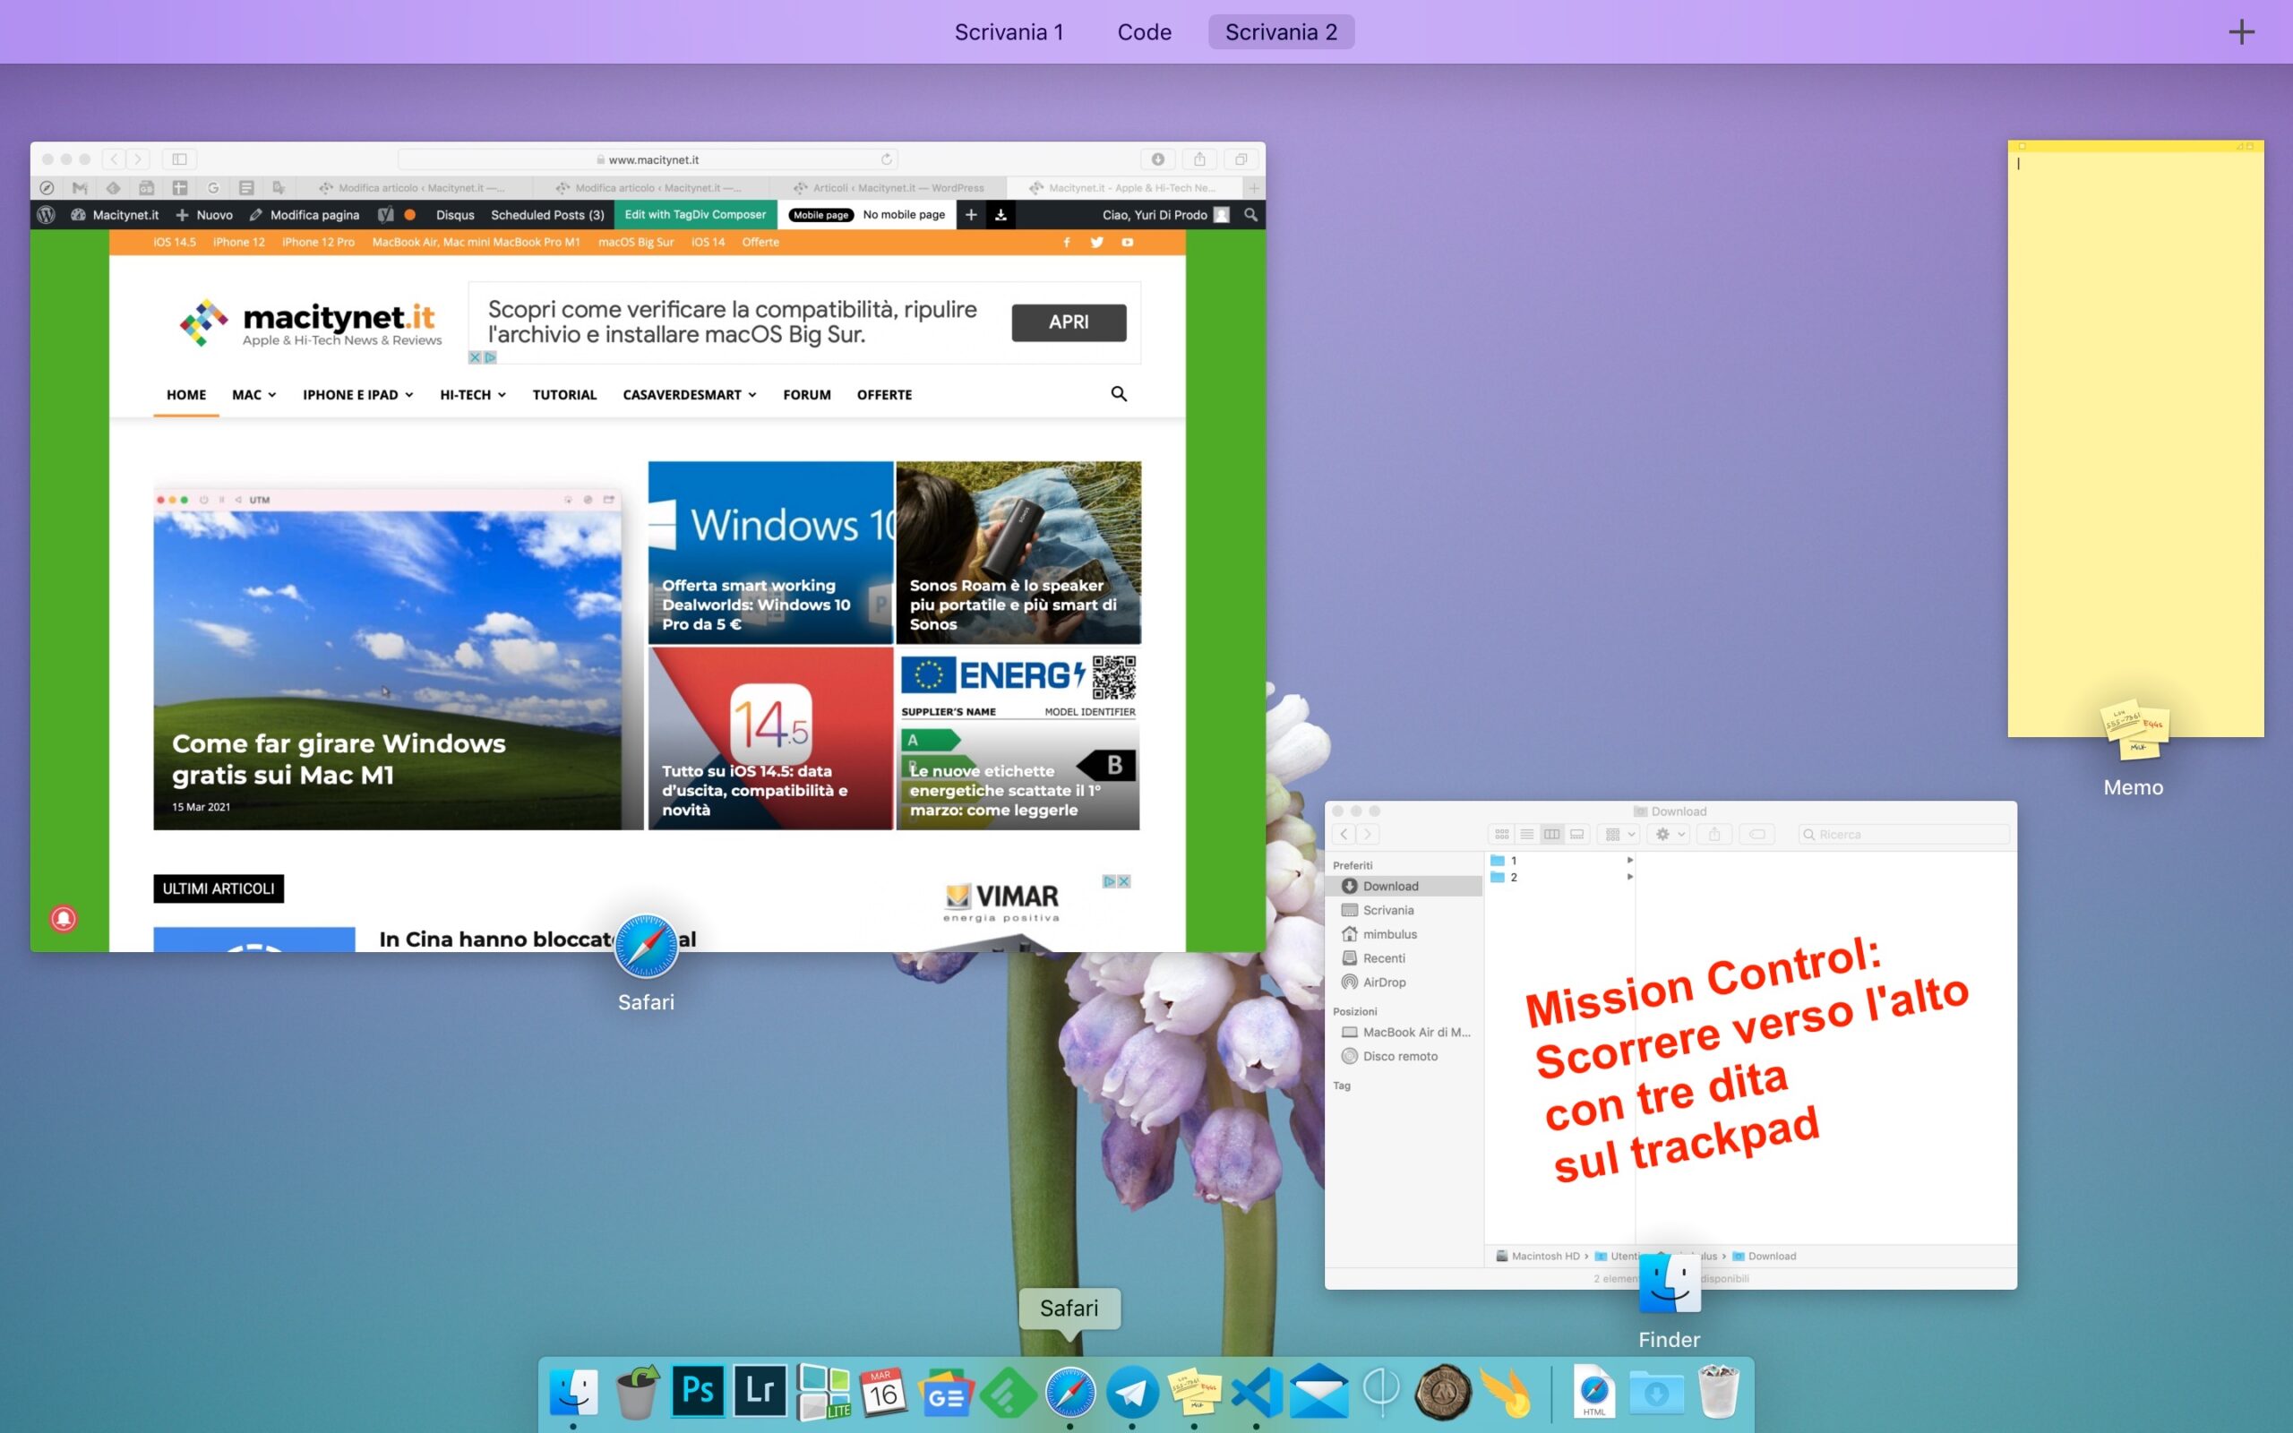This screenshot has height=1433, width=2293.
Task: Open Photoshop from the Dock
Action: point(698,1391)
